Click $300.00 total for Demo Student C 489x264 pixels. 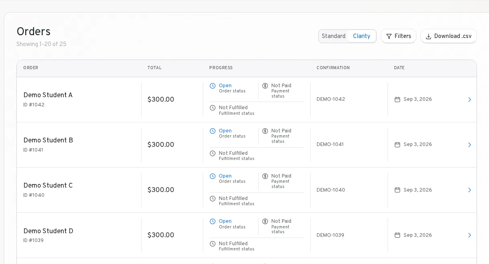[x=161, y=190]
